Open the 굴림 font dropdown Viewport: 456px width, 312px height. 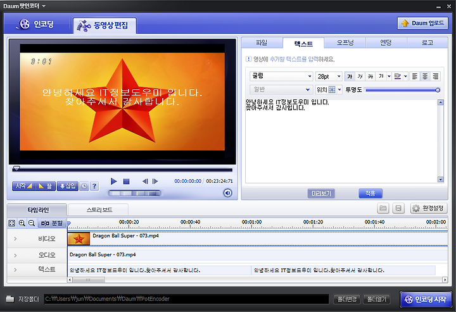coord(281,76)
